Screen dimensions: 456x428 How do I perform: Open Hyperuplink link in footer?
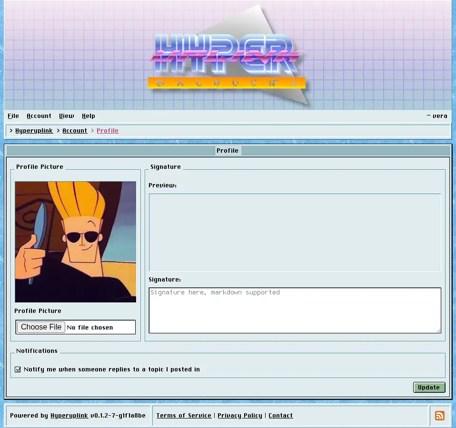click(69, 416)
